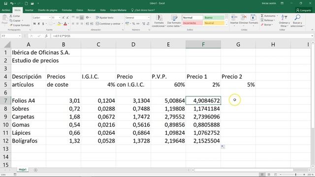Screen dimensions: 315x177
Task: Click the autofill options icon below F12
Action: click(x=223, y=147)
